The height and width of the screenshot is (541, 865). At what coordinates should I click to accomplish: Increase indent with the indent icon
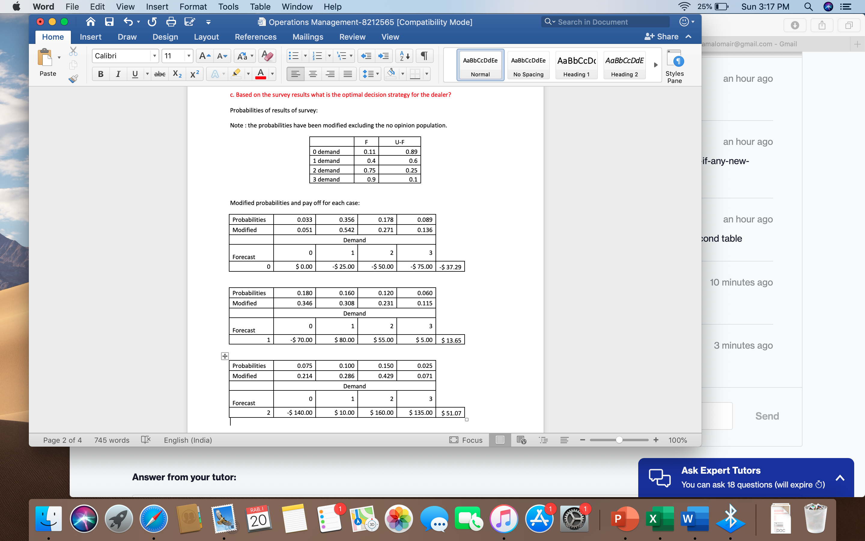point(384,56)
